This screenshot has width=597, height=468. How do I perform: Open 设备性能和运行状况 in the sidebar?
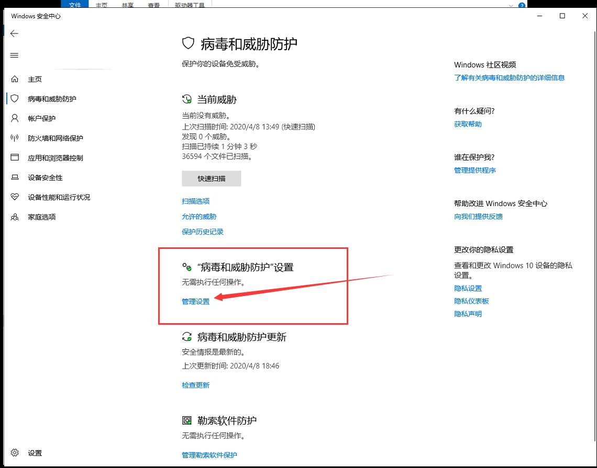tap(59, 197)
